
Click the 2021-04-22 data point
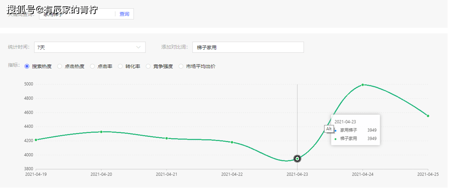click(x=232, y=142)
